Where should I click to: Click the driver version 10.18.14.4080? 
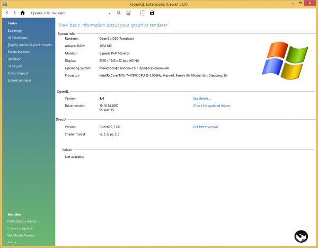[109, 105]
